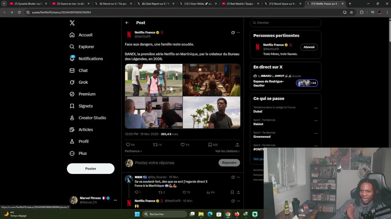Screen dimensions: 391x219
Task: Click the Abonné button for Netflix France
Action: pyautogui.click(x=309, y=47)
